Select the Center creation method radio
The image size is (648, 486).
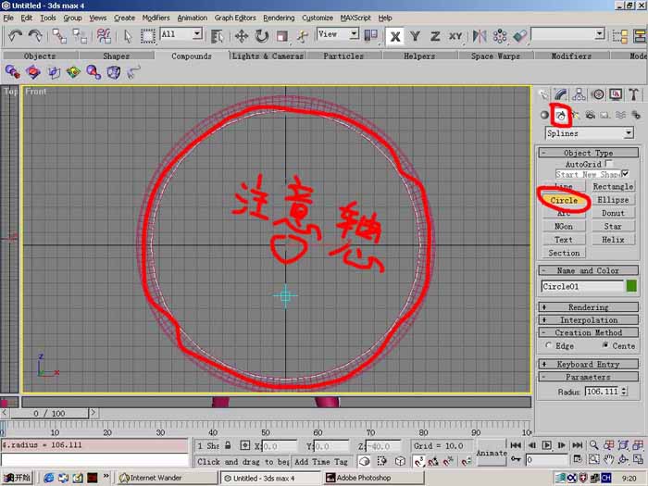pos(605,345)
